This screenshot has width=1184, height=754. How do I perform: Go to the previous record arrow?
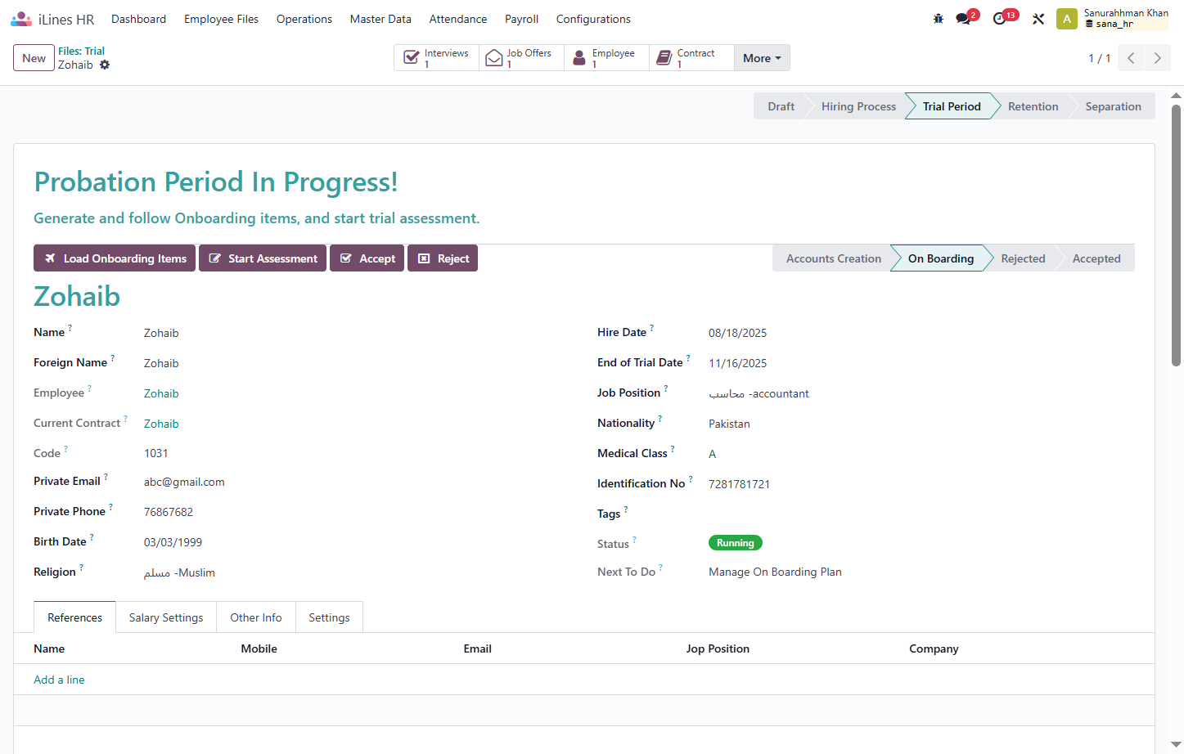tap(1131, 58)
